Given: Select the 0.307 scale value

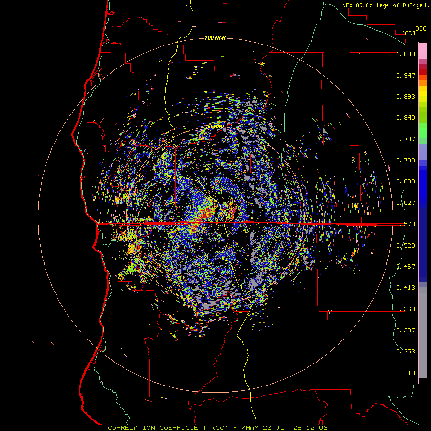Looking at the screenshot, I should [x=406, y=330].
